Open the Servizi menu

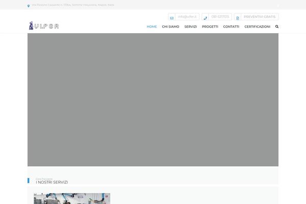pyautogui.click(x=190, y=27)
